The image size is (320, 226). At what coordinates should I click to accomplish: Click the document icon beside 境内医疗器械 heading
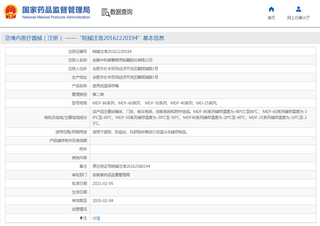point(8,38)
